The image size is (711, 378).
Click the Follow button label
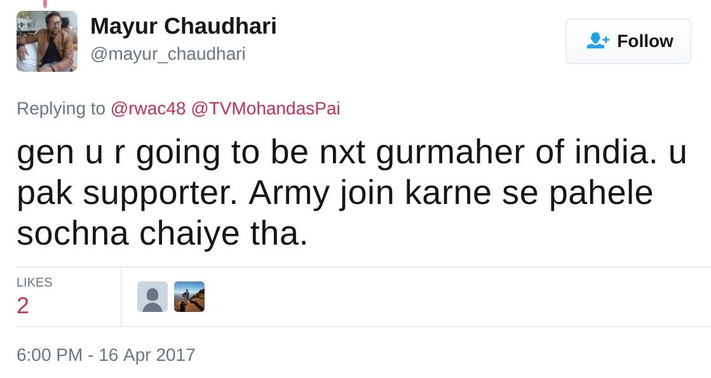(x=645, y=41)
